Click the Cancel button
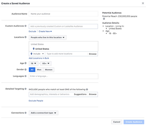146x126 pixels. click(117, 122)
